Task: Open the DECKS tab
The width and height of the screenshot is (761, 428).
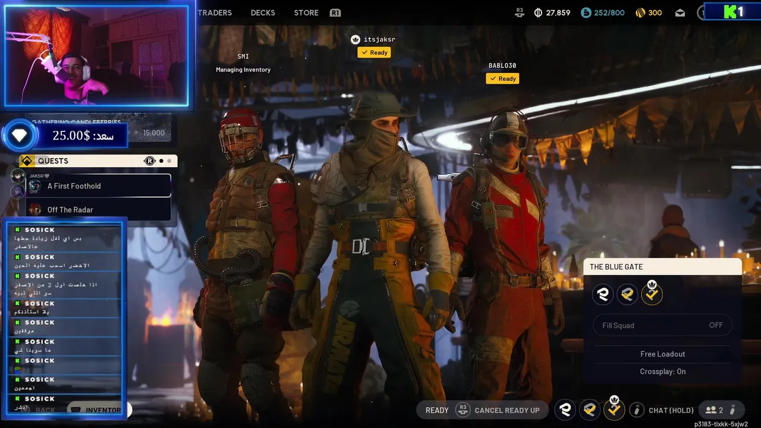Action: tap(263, 12)
